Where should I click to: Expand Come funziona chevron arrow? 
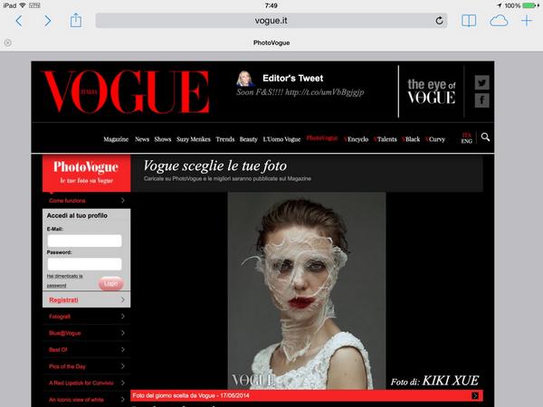[x=123, y=201]
